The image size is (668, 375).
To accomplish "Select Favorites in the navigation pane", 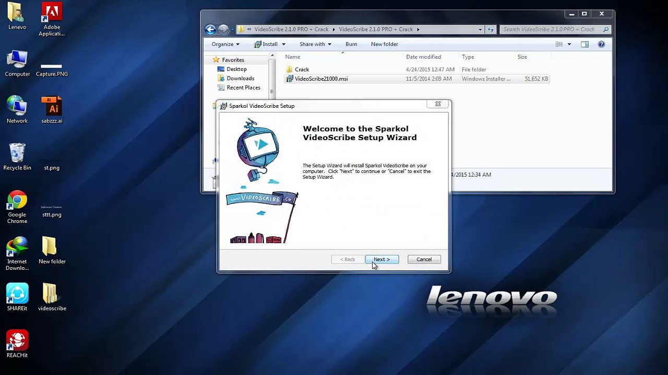I will pyautogui.click(x=233, y=60).
